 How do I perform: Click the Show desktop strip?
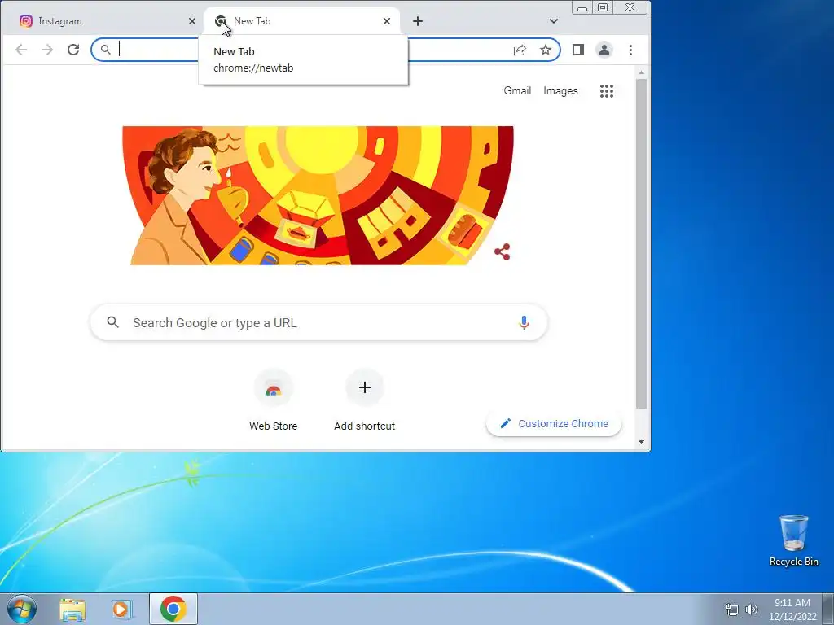828,609
